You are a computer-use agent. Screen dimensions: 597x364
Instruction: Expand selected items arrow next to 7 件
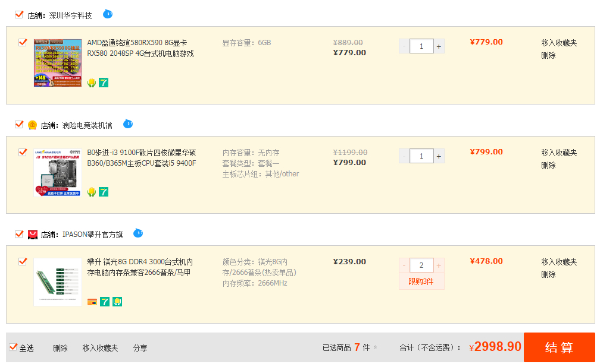point(376,347)
